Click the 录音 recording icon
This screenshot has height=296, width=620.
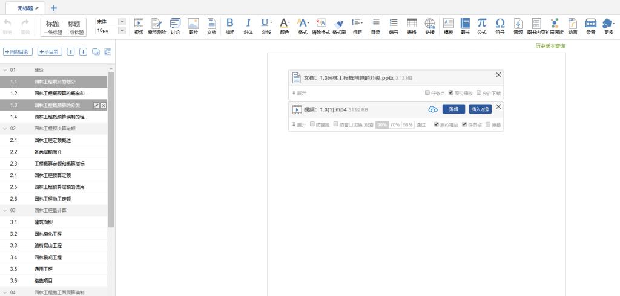click(590, 25)
